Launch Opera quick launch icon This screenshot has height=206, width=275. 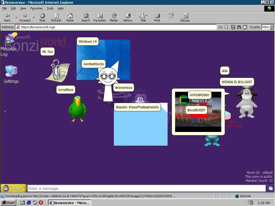point(41,203)
